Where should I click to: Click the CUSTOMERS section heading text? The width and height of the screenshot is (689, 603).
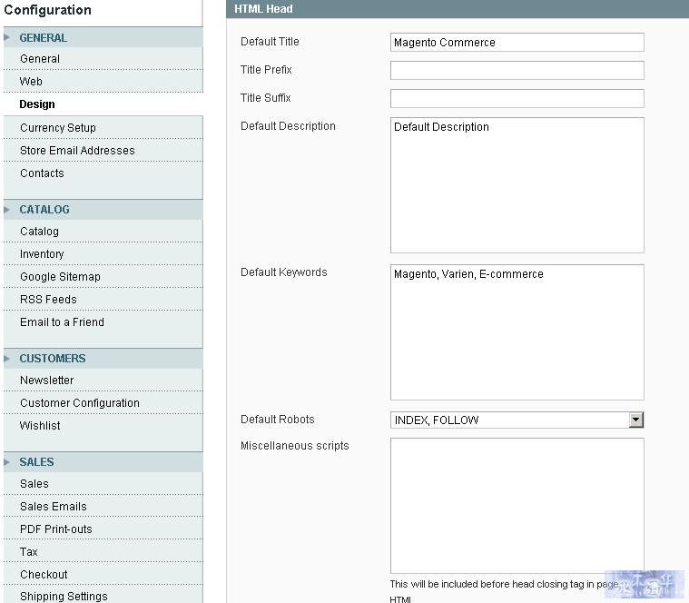(x=53, y=359)
